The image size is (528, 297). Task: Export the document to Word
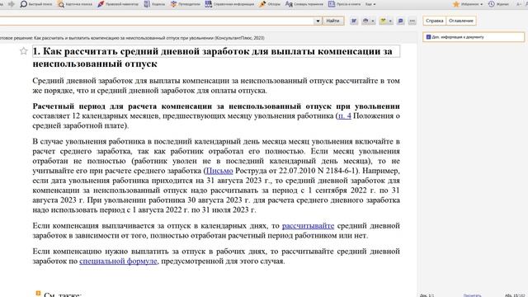[x=354, y=21]
